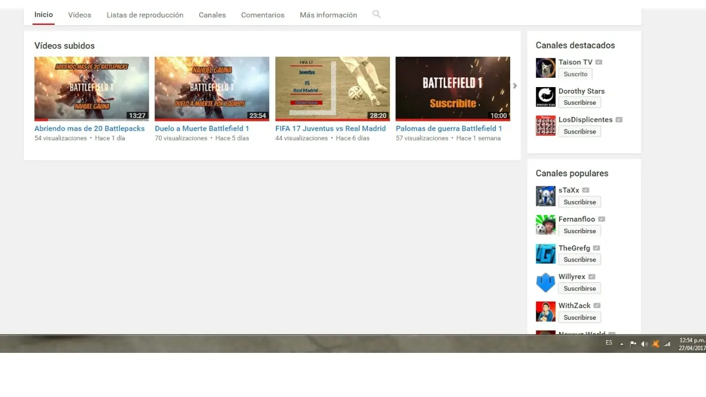The width and height of the screenshot is (706, 397).
Task: Switch to the Vídeos tab
Action: (x=80, y=15)
